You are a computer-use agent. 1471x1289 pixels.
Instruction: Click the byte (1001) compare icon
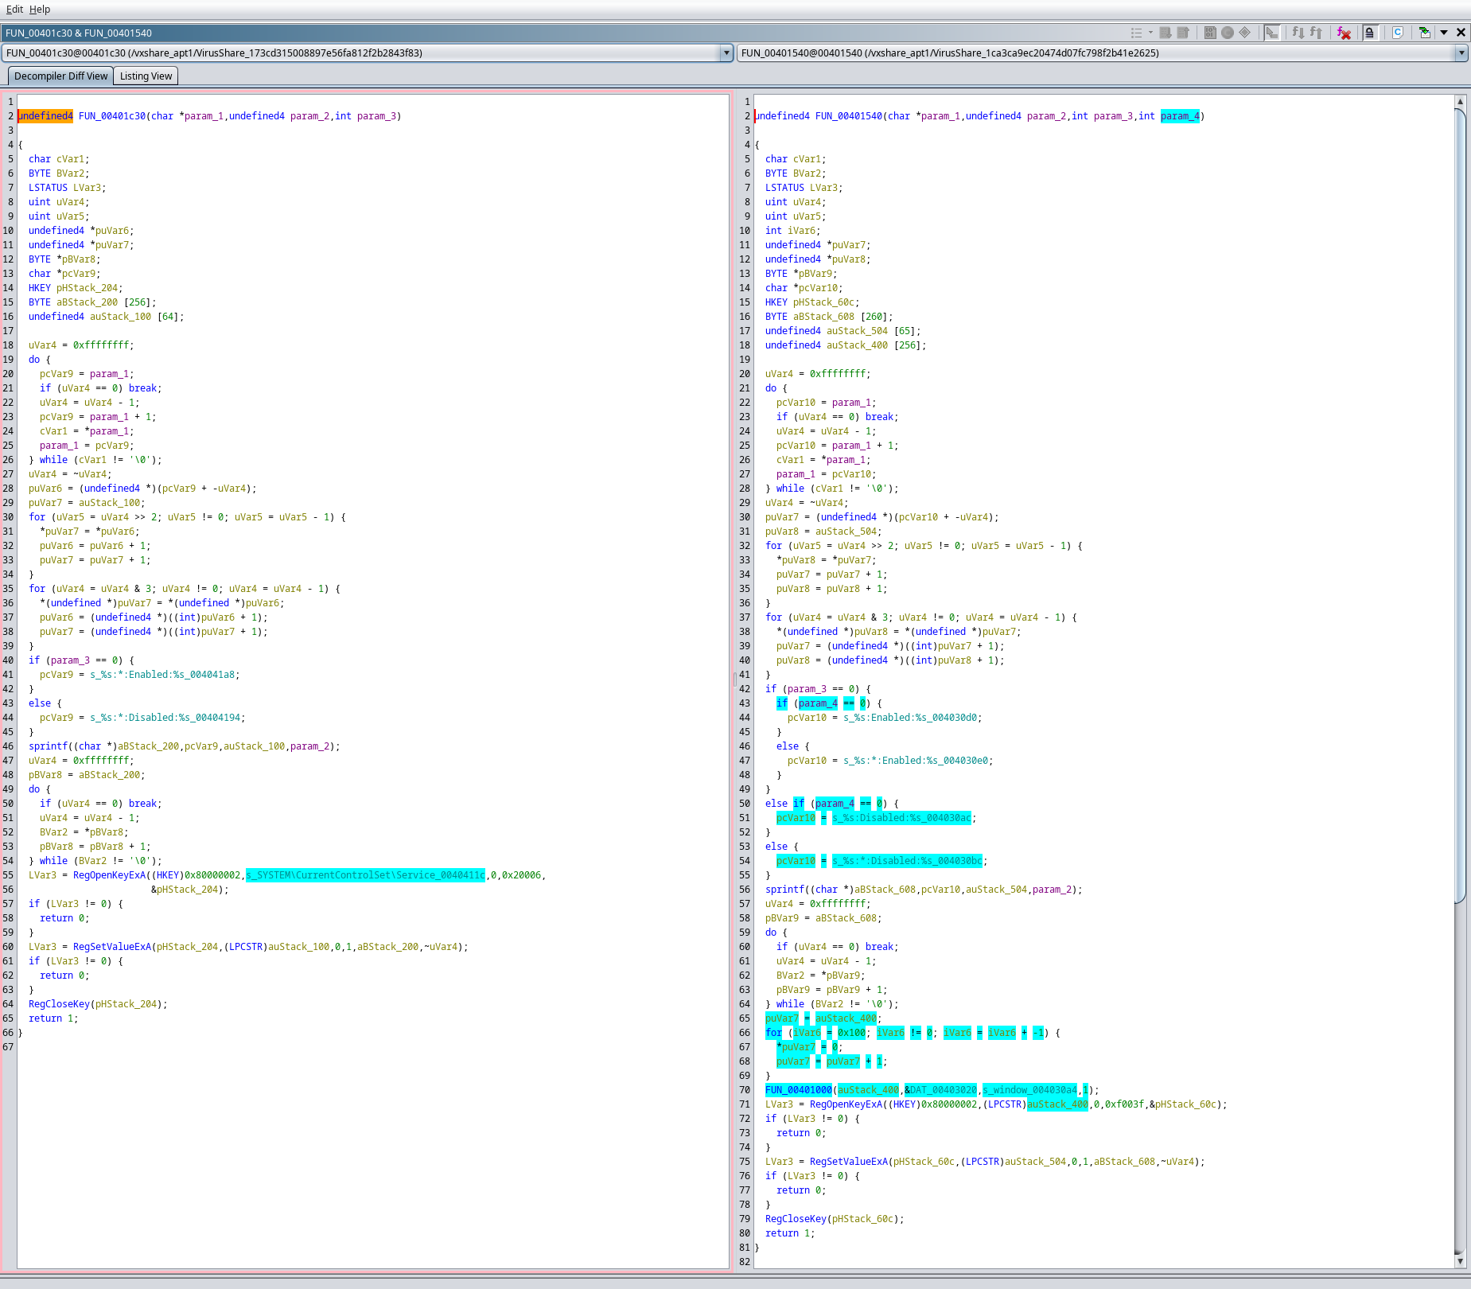point(1210,33)
